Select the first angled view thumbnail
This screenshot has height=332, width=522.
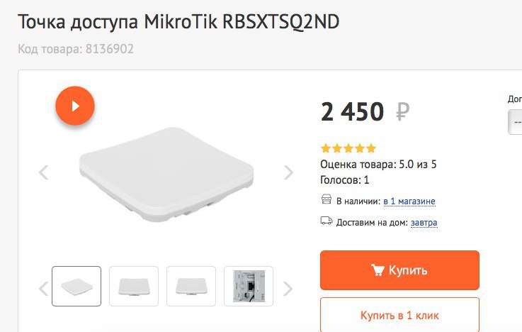(x=76, y=286)
